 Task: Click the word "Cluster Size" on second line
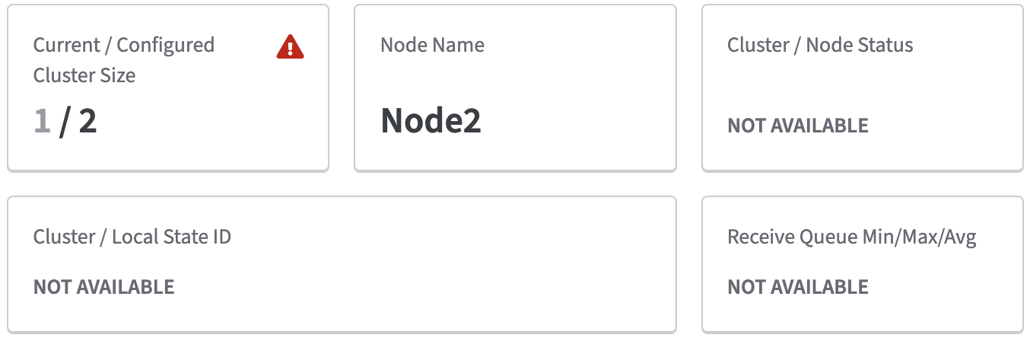(84, 75)
